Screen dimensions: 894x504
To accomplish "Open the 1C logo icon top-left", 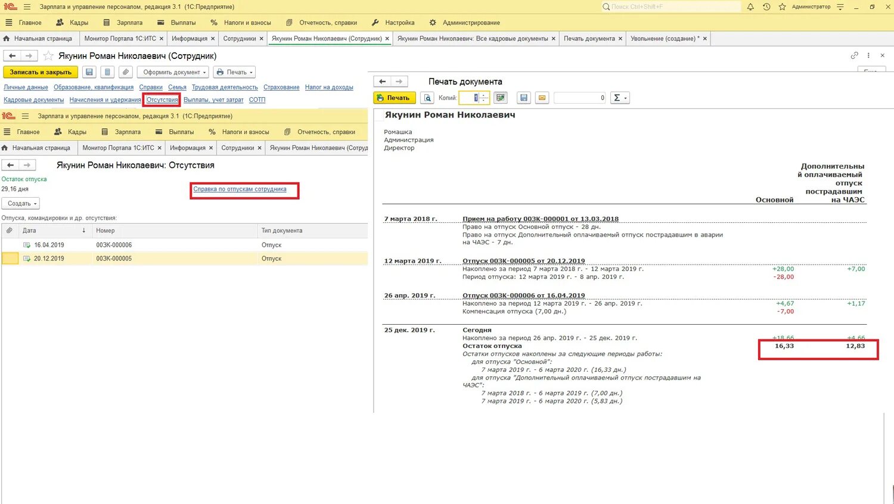I will point(10,7).
